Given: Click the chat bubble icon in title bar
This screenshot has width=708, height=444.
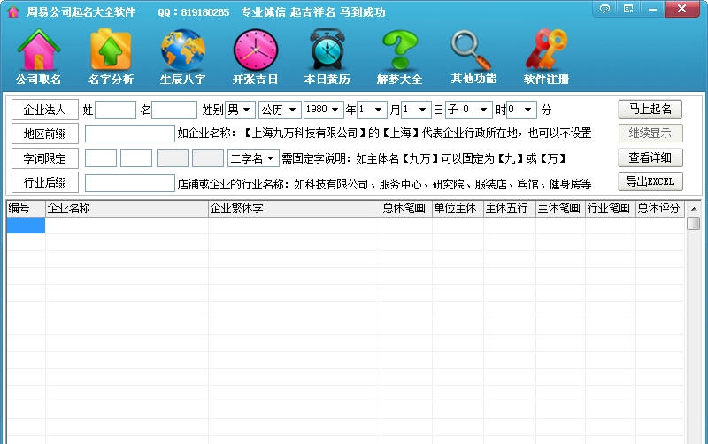Looking at the screenshot, I should pos(604,9).
